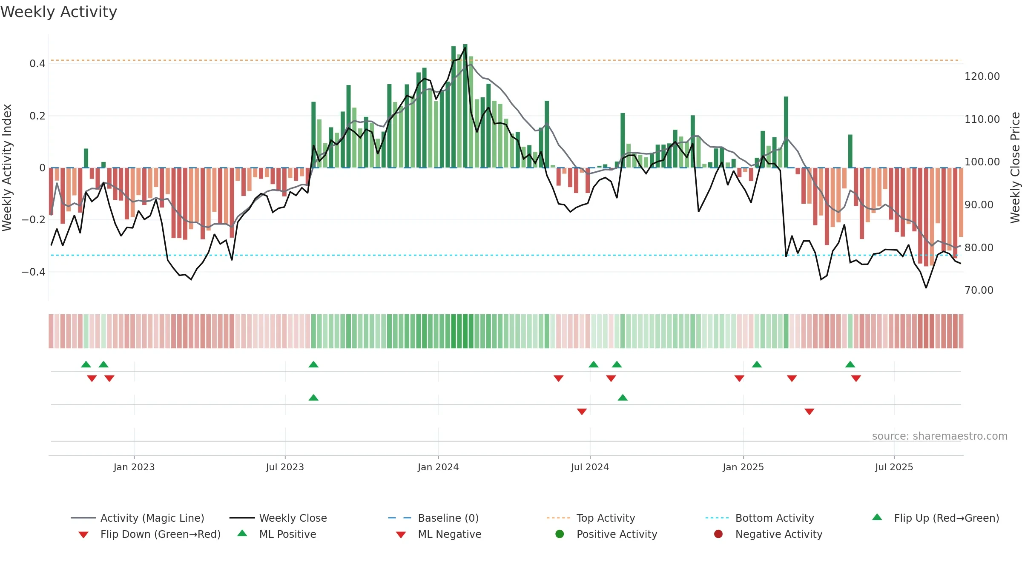Click the −0.4 activity index tick
This screenshot has width=1022, height=574.
(x=34, y=272)
